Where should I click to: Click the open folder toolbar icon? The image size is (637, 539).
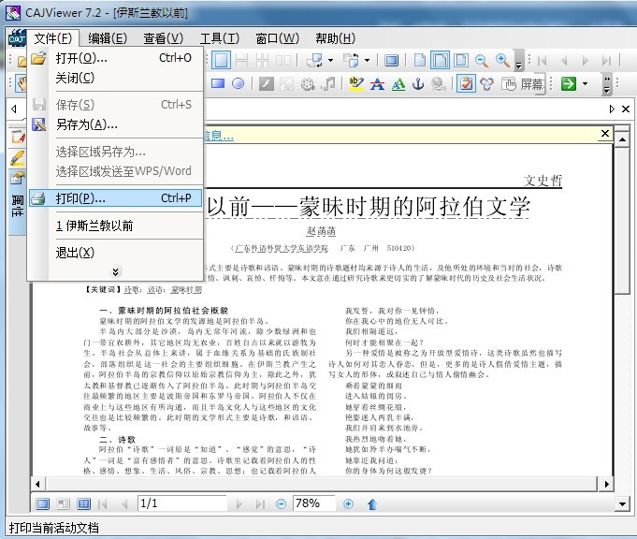22,61
